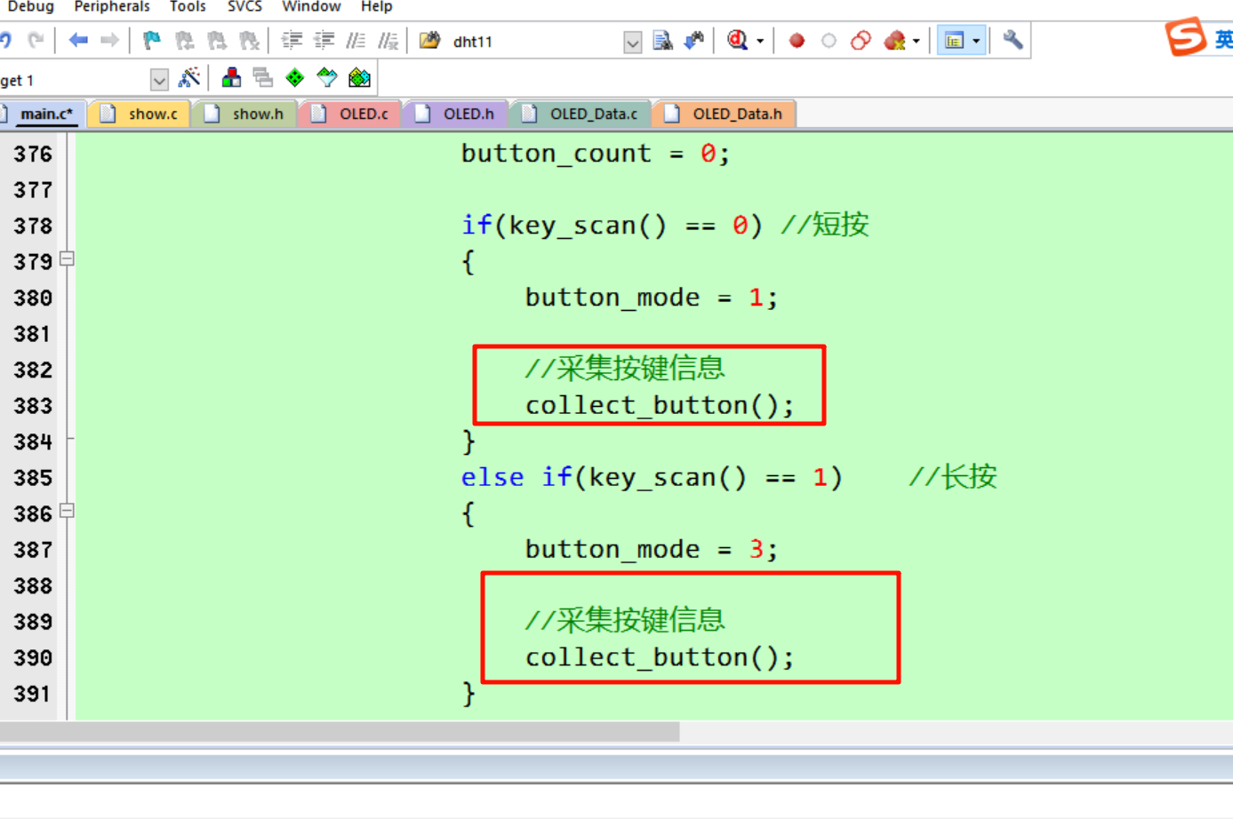Open Manage Run-Time Environment green diamond
Viewport: 1233px width, 819px height.
click(x=294, y=78)
